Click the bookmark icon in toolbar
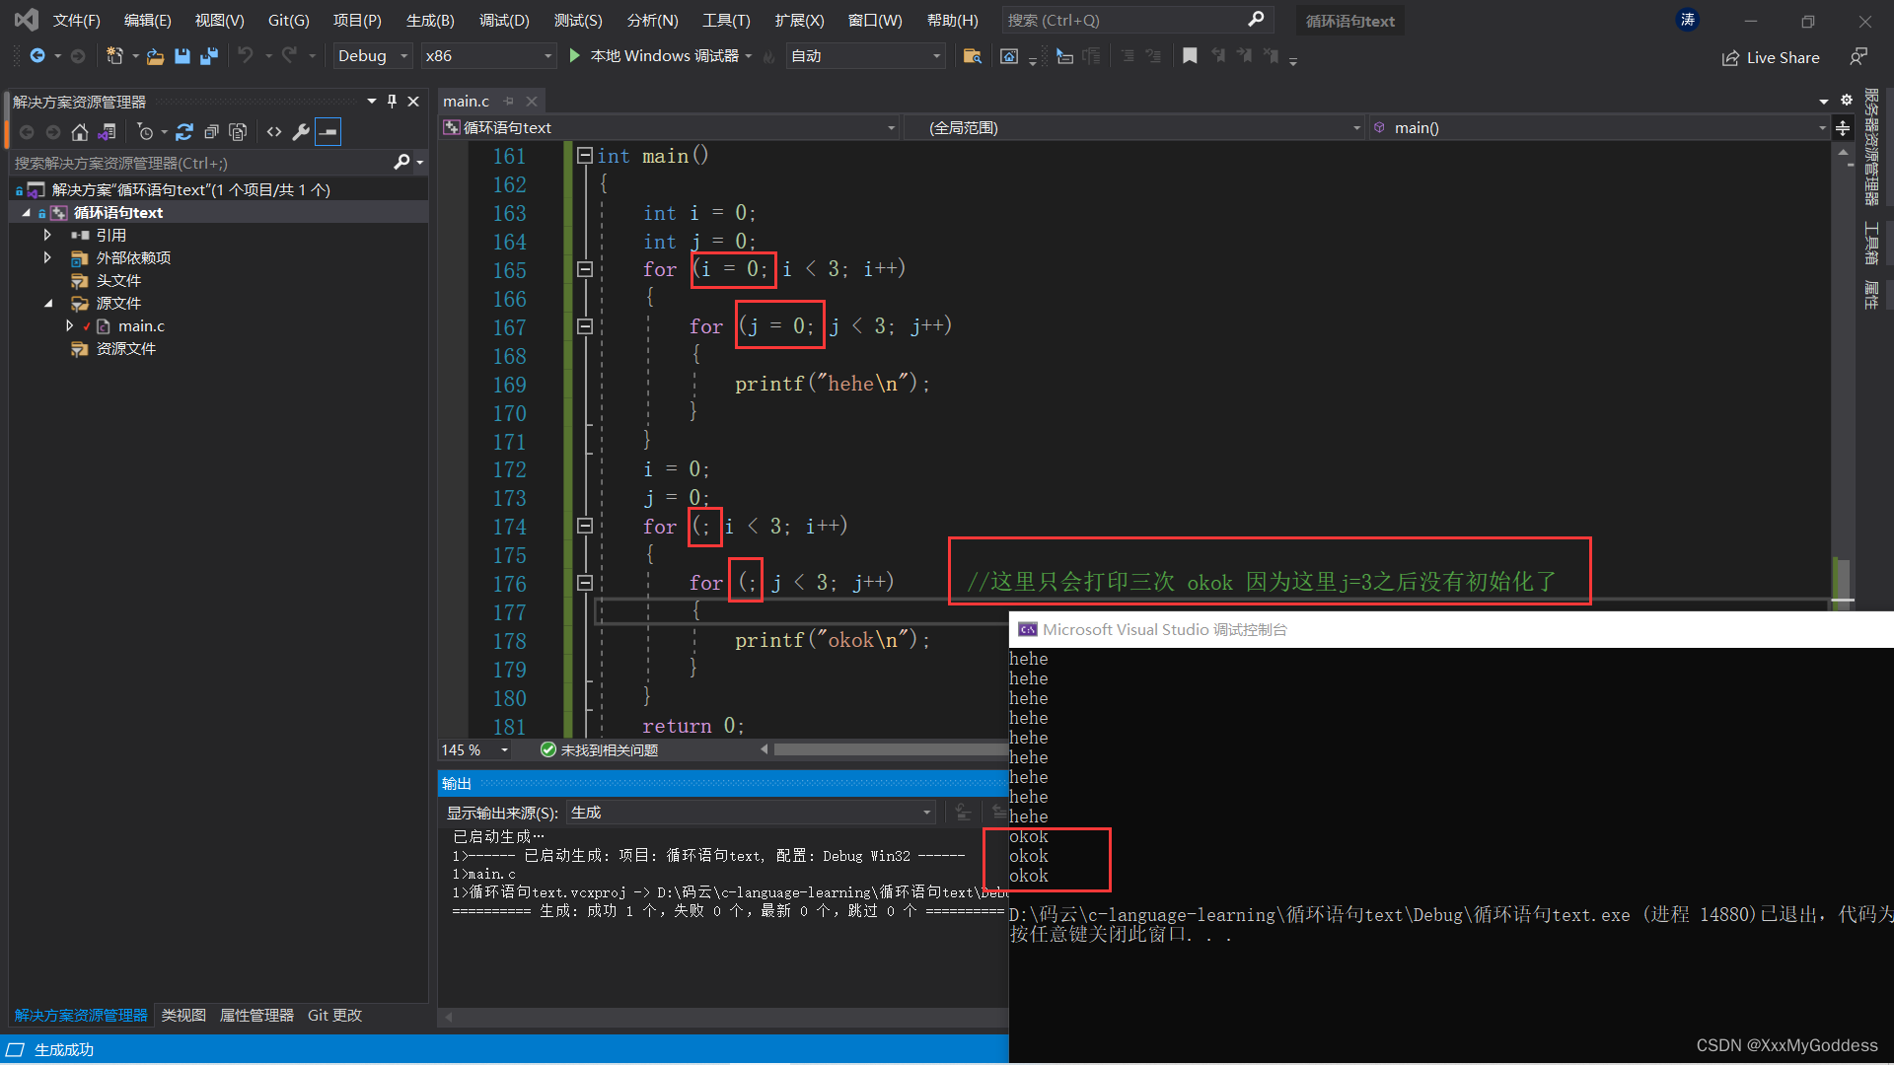 pos(1190,56)
